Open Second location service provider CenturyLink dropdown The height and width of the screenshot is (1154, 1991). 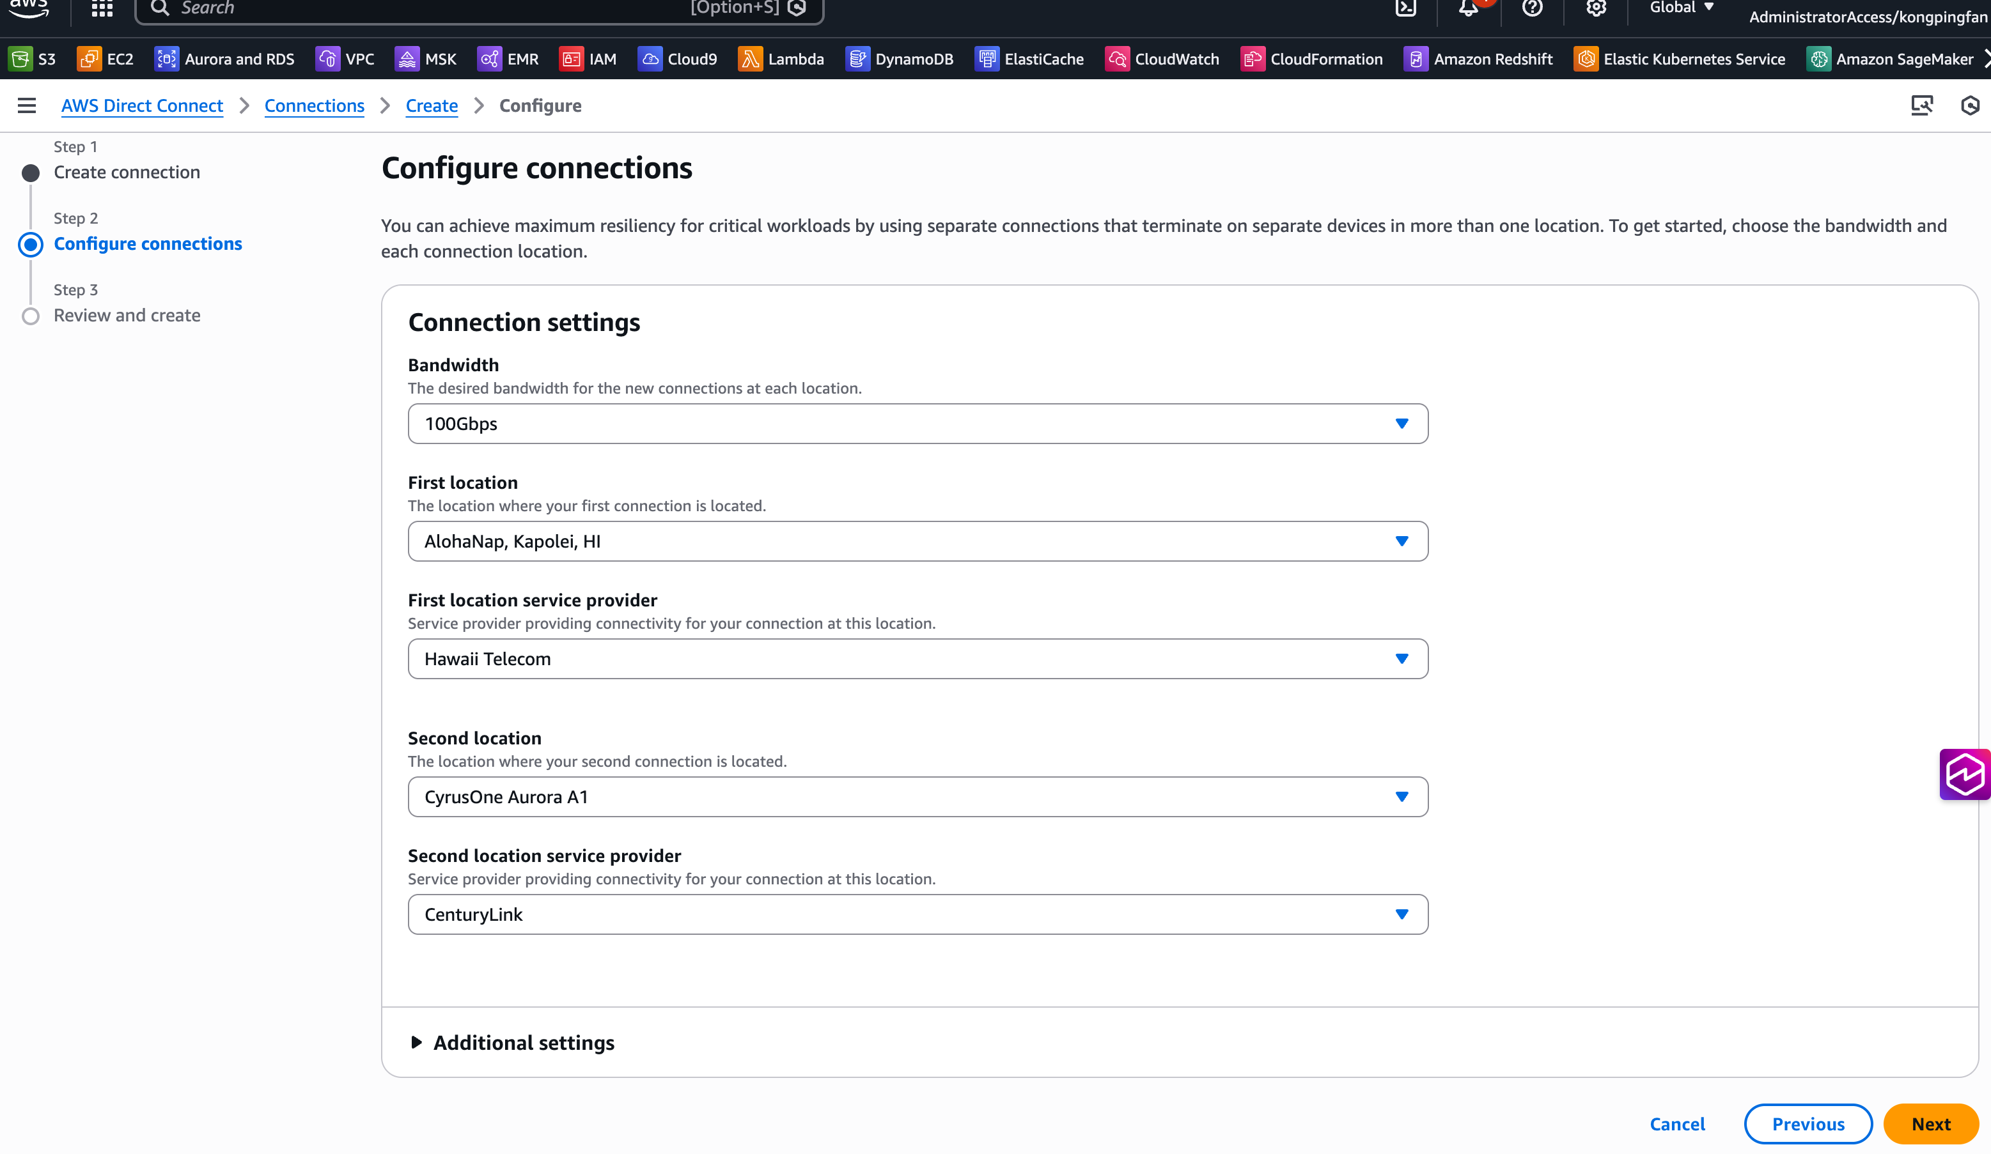click(917, 914)
